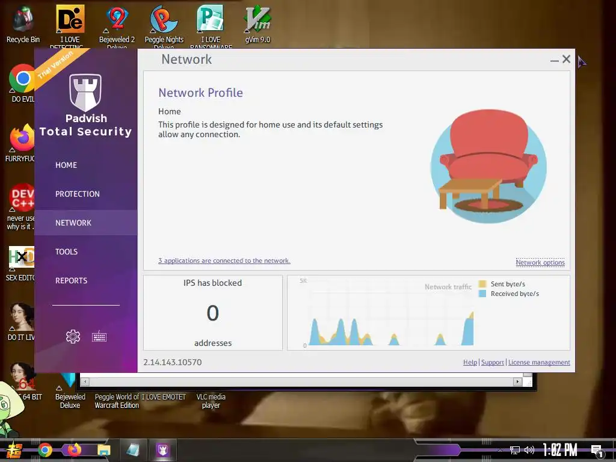Open Padvish settings gear icon
Viewport: 616px width, 462px height.
pos(73,337)
